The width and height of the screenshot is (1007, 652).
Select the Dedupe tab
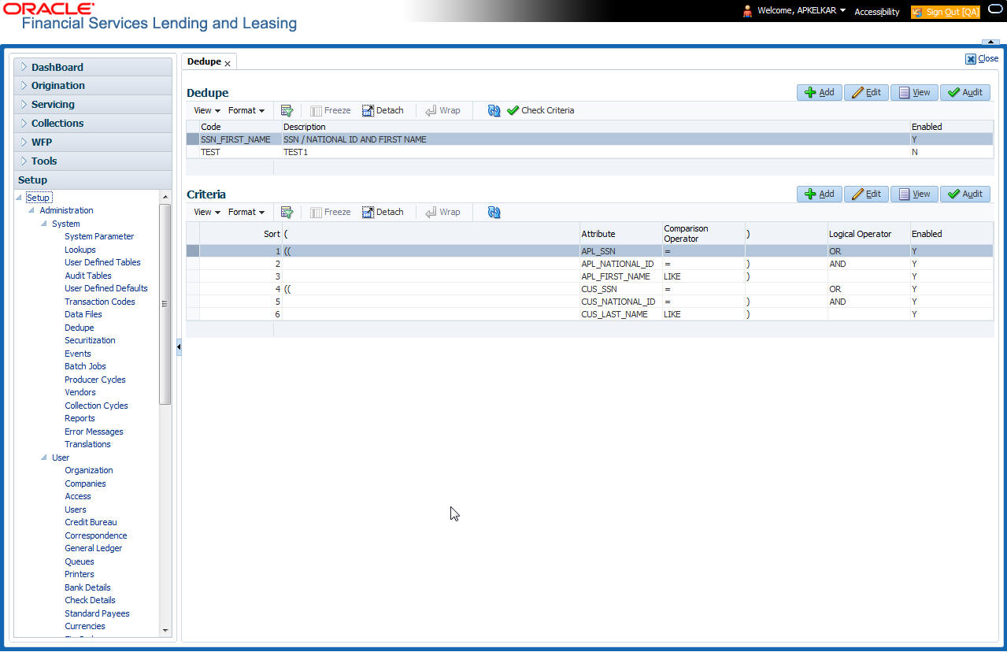(x=204, y=61)
